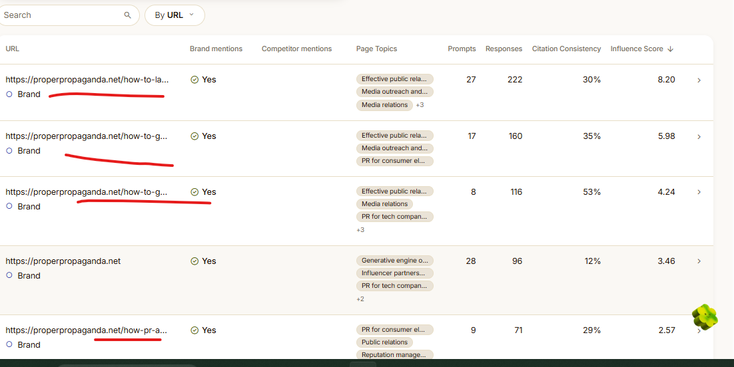This screenshot has width=734, height=367.
Task: Select the Influencer partners... topic tag
Action: click(394, 273)
